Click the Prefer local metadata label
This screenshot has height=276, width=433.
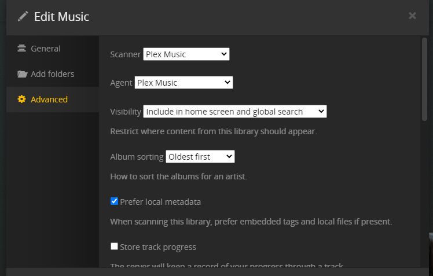point(160,202)
